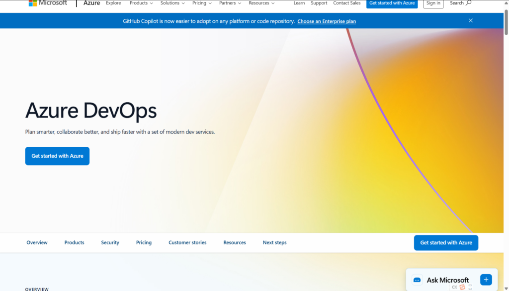509x291 pixels.
Task: Dismiss the GitHub Copilot banner
Action: (x=470, y=21)
